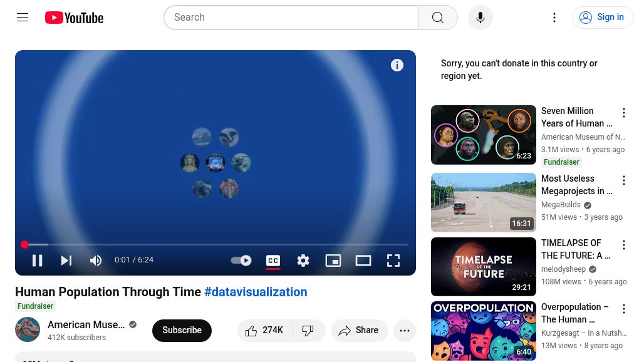Subscribe to the channel
The height and width of the screenshot is (362, 644).
pos(182,331)
